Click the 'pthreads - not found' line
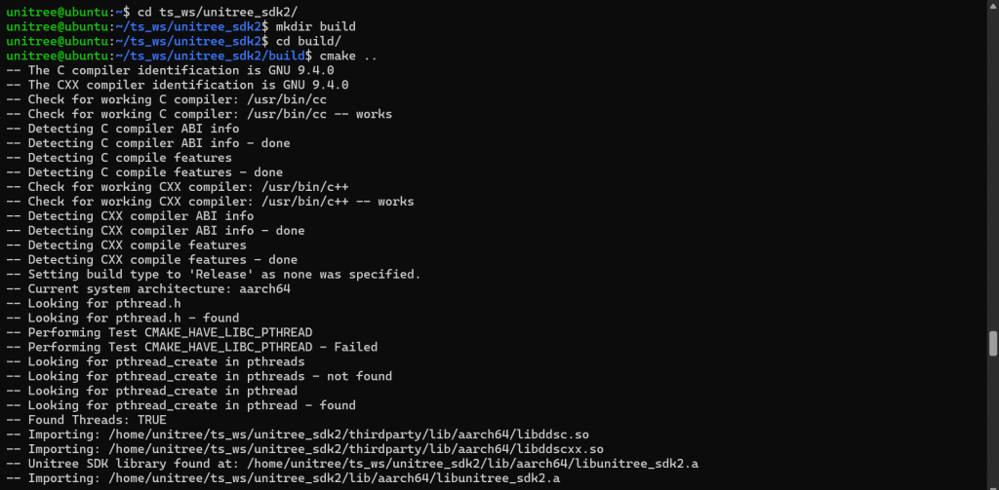This screenshot has width=999, height=490. (x=210, y=376)
